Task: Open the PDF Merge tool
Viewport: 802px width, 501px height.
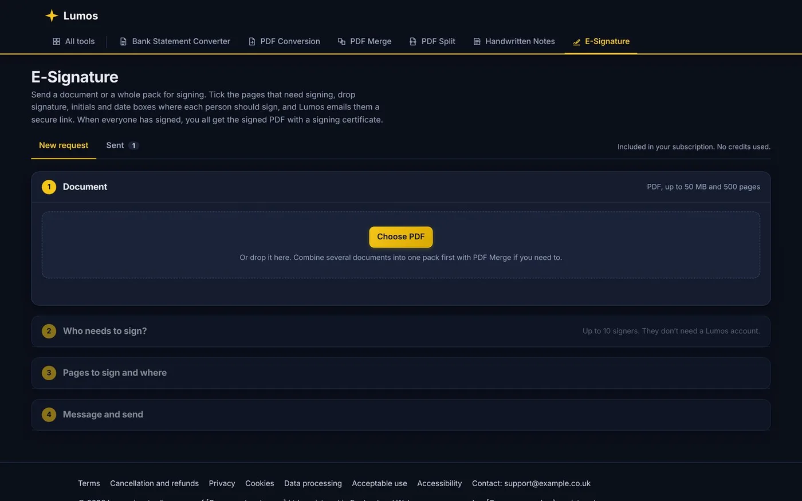Action: 364,41
